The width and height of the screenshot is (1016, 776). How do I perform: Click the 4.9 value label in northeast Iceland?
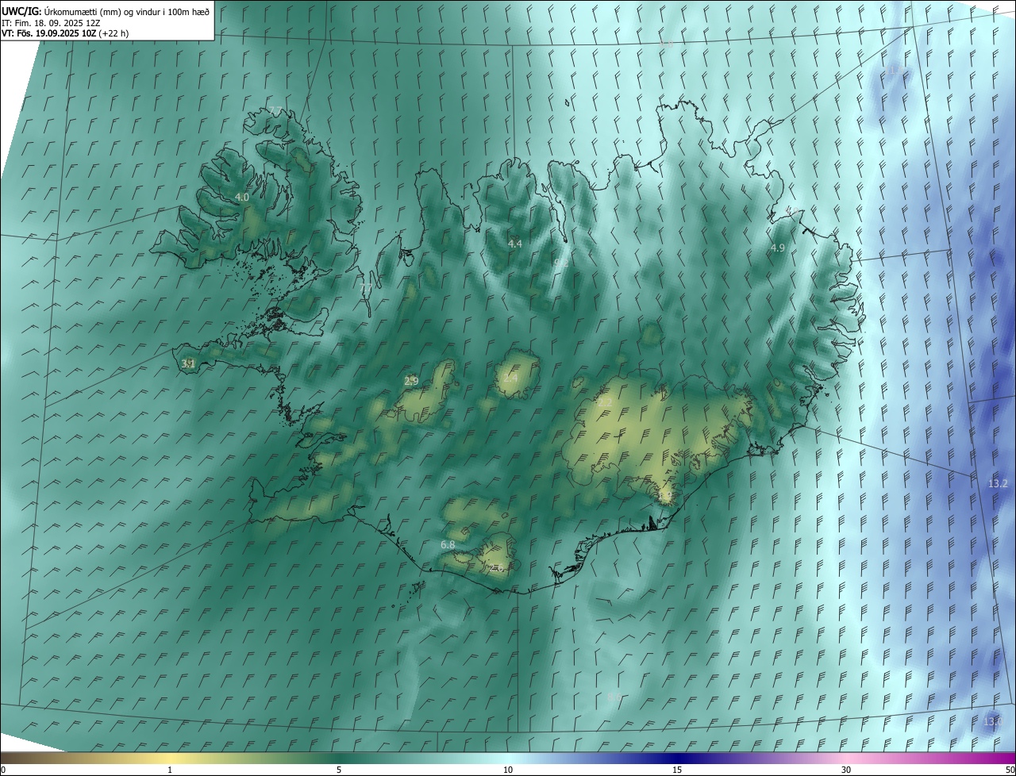coord(778,248)
